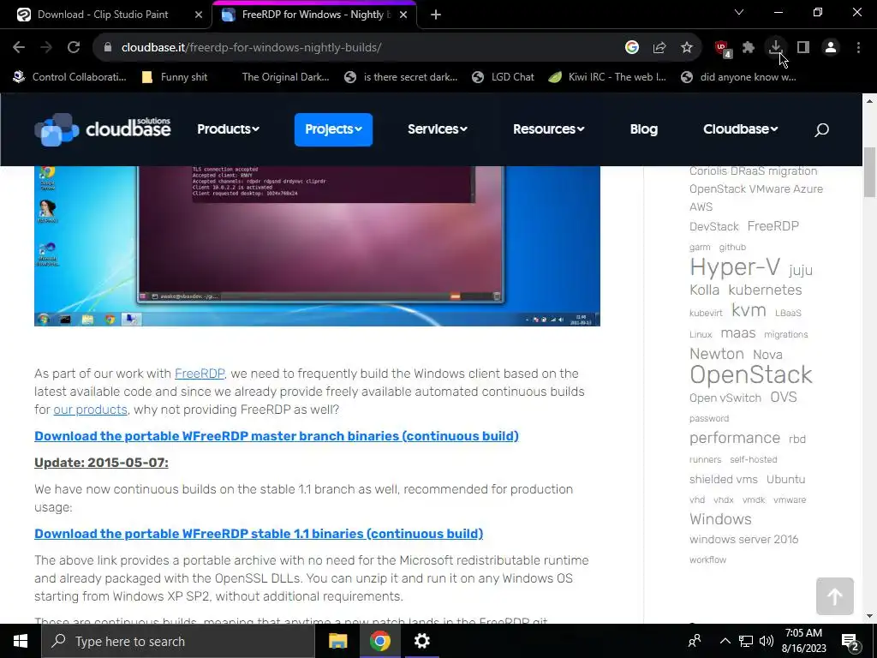Click the page vertical scrollbar thumb

click(869, 172)
